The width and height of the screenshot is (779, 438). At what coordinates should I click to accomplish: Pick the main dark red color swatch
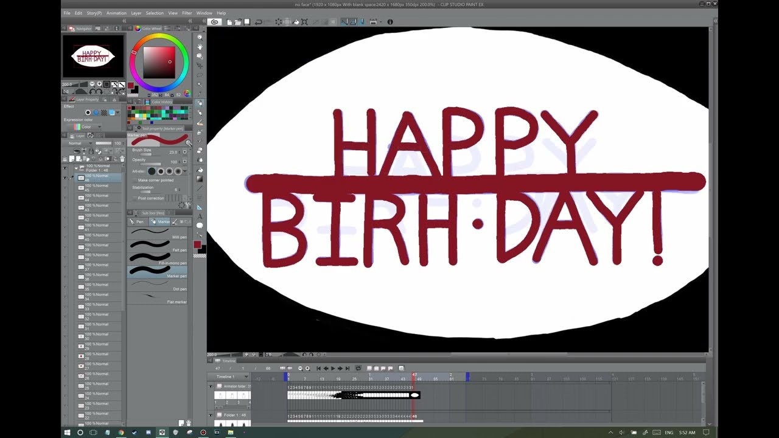[197, 244]
